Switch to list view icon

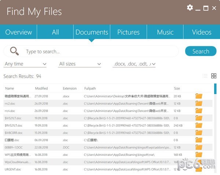click(x=205, y=76)
